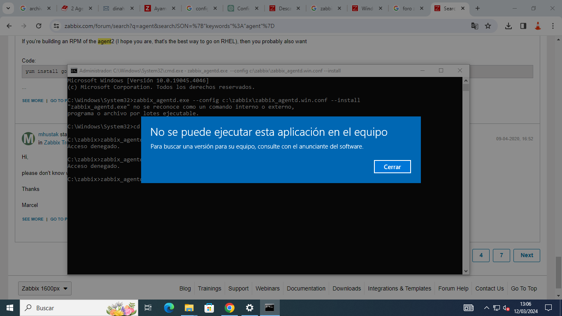
Task: Maximize the cmd.exe window
Action: tap(441, 71)
